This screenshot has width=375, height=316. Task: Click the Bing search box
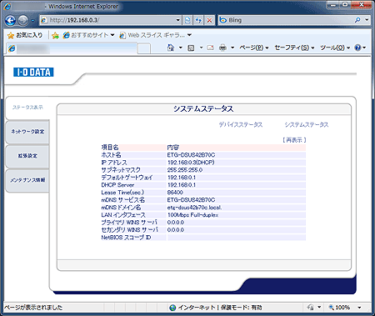point(286,20)
